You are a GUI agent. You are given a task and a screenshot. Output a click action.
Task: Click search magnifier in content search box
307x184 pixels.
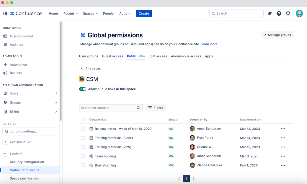(138, 108)
